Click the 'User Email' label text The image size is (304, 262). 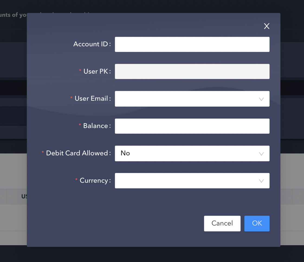[91, 99]
